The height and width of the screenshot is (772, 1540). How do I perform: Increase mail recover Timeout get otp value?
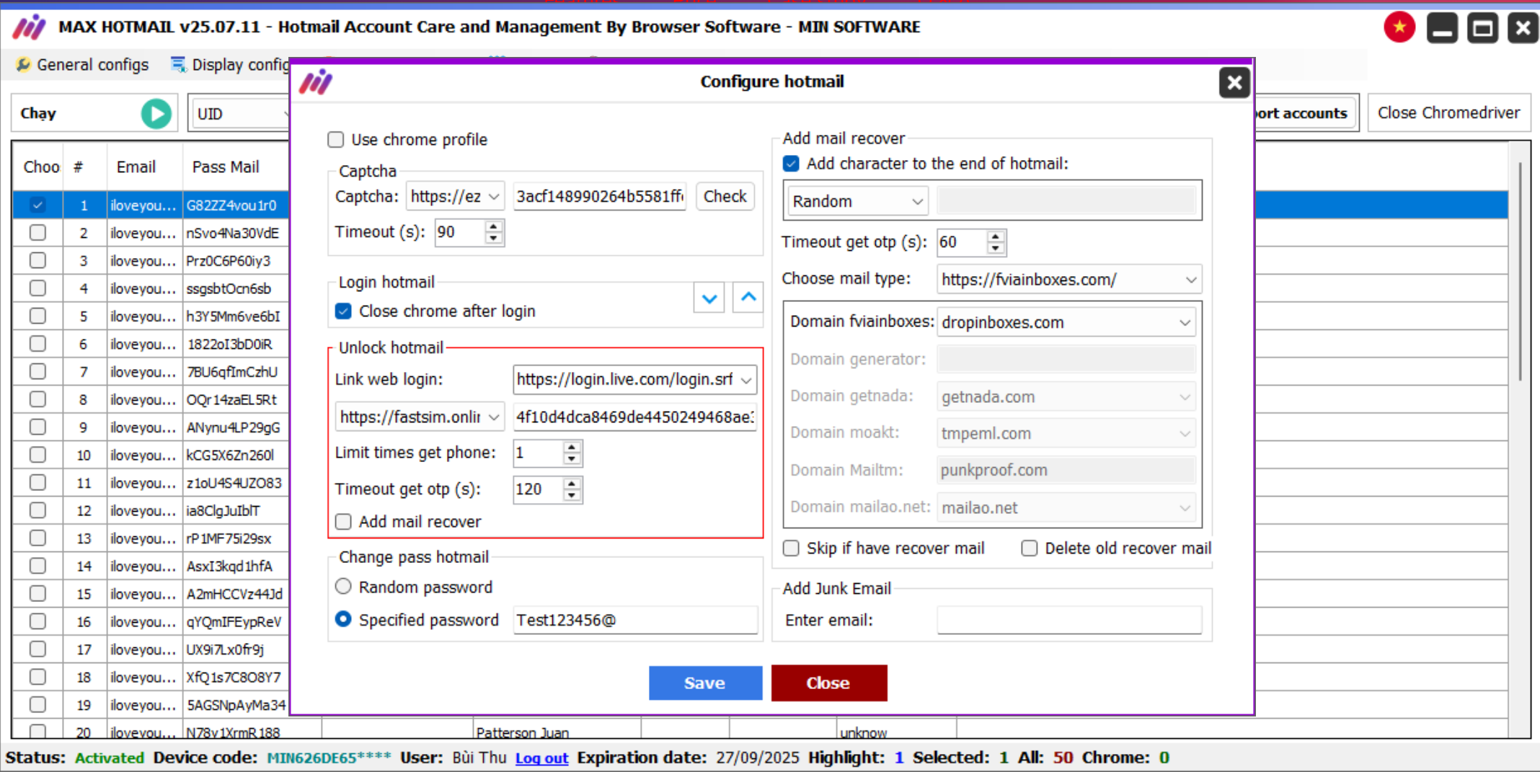tap(996, 236)
